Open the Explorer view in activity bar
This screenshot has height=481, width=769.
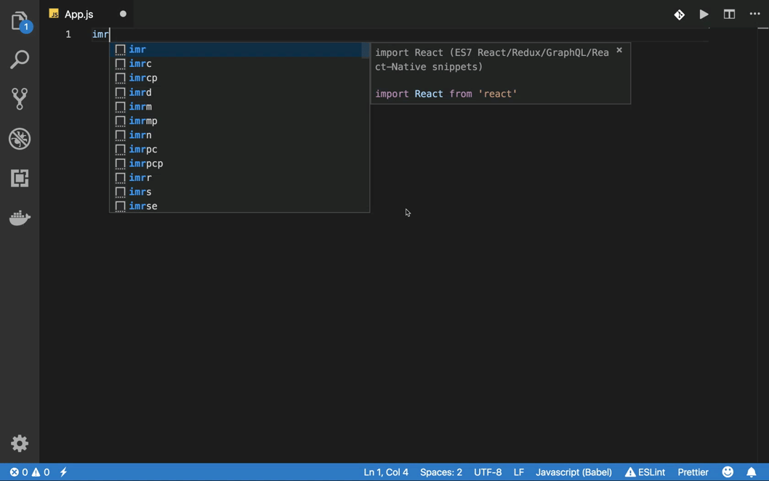point(20,22)
